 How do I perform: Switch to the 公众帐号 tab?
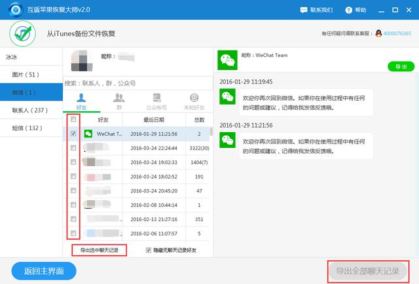click(156, 102)
